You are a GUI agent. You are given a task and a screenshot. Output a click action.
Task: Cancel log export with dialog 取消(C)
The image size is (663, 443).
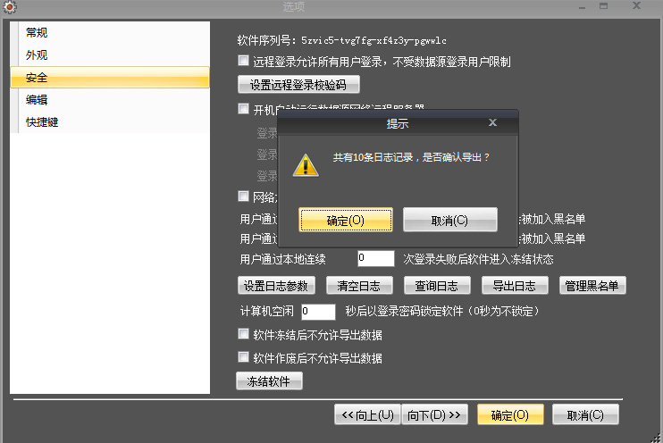tap(449, 220)
